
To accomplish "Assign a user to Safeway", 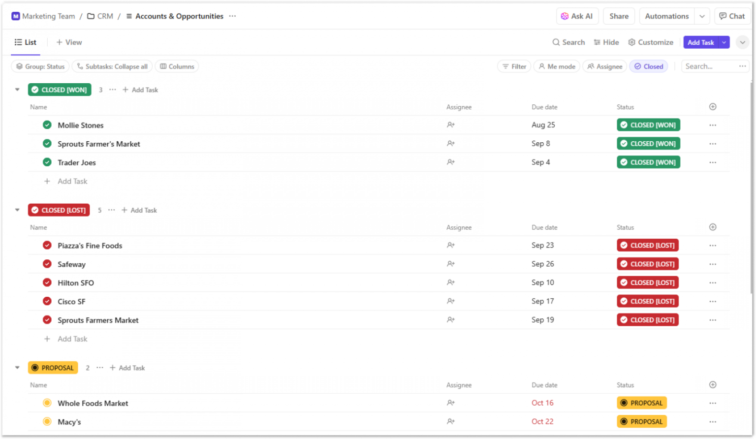I will pos(450,264).
